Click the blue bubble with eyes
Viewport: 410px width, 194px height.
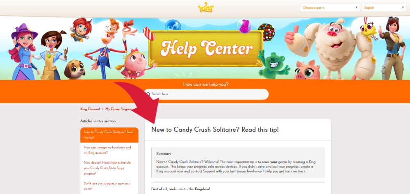(x=173, y=25)
